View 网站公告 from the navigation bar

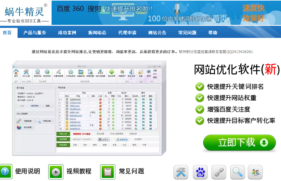click(x=157, y=33)
